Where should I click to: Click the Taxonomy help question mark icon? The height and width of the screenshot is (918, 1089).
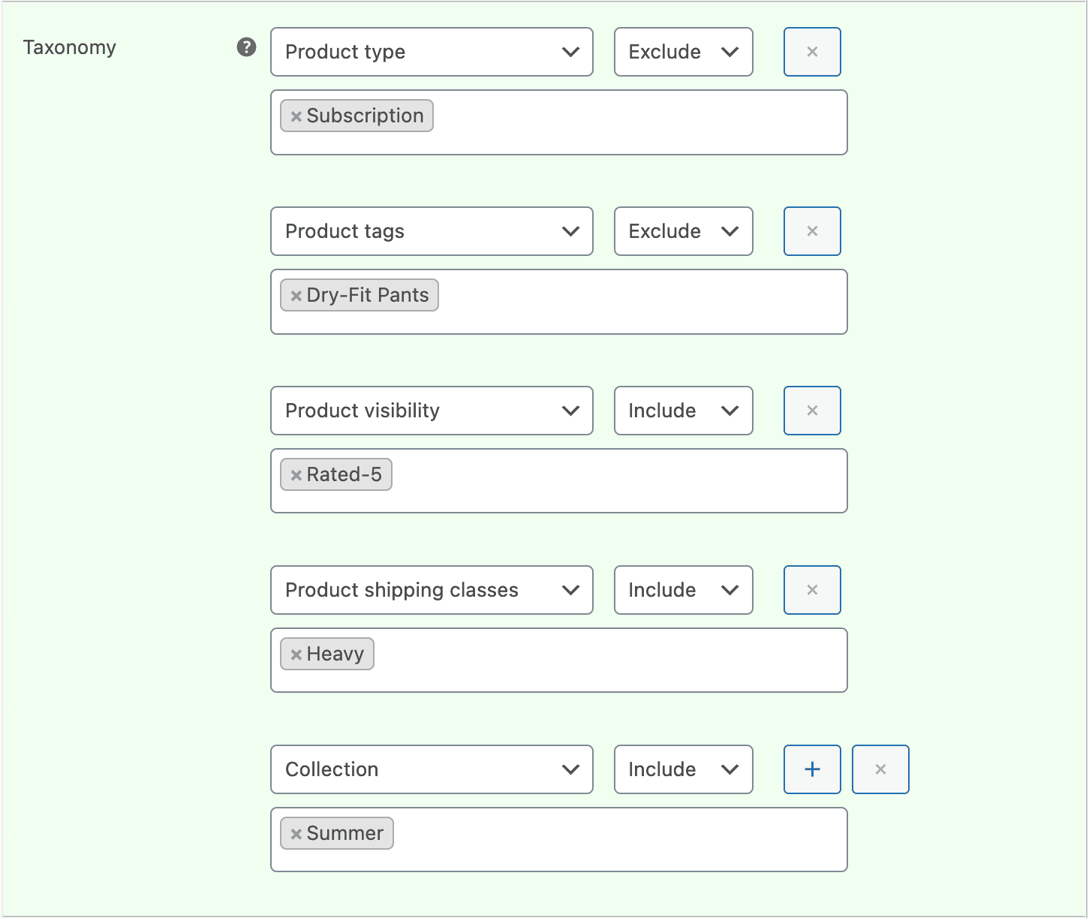246,47
